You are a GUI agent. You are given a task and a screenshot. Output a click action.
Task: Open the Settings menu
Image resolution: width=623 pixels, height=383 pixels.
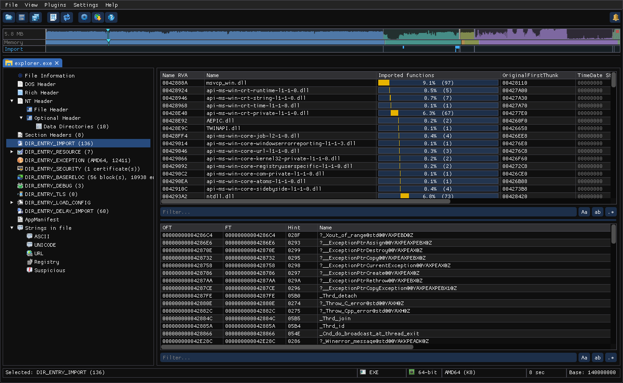pyautogui.click(x=86, y=5)
